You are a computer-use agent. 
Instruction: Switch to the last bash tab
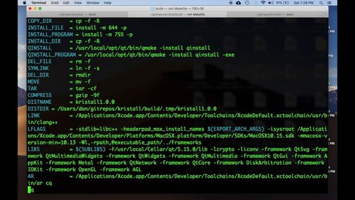[x=275, y=14]
